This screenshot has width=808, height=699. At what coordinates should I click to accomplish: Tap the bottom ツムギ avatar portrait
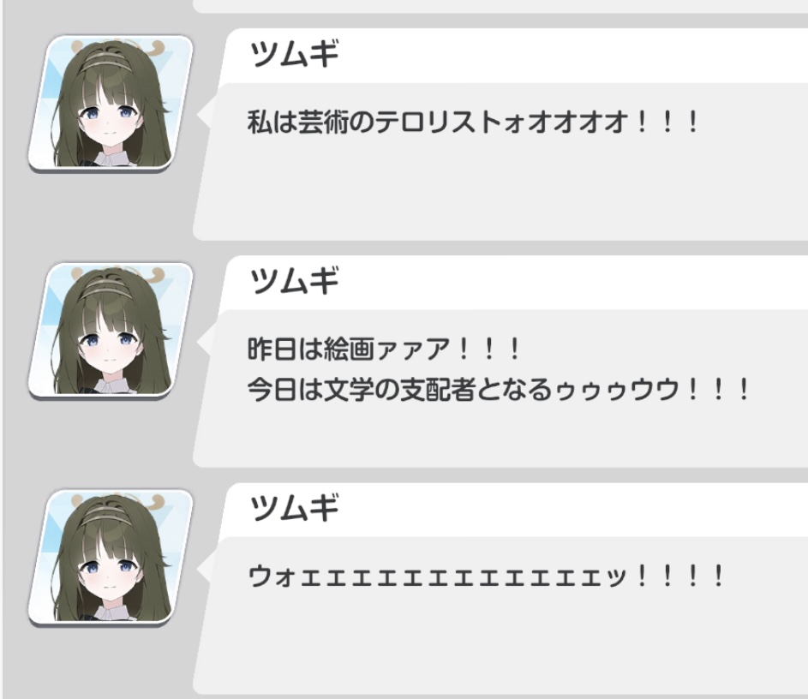coord(111,558)
